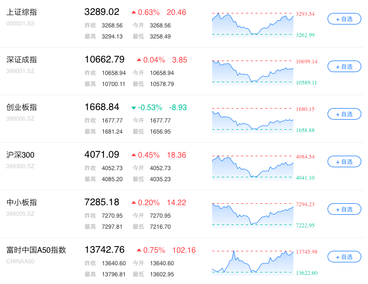Click the red up arrow beside 0.63%
Image resolution: width=368 pixels, height=284 pixels.
click(134, 12)
